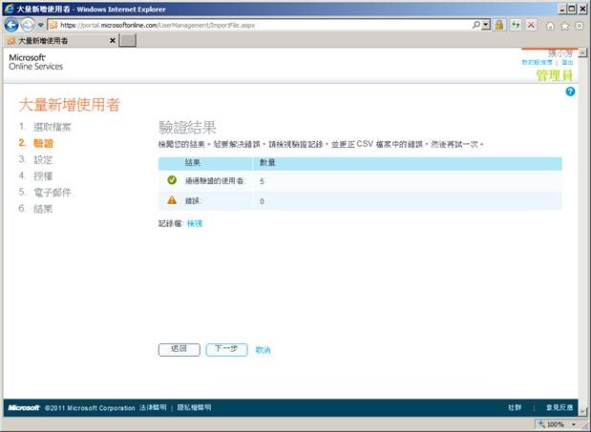Select the 大量新增使用者 browser tab
Image resolution: width=591 pixels, height=432 pixels.
(x=60, y=40)
